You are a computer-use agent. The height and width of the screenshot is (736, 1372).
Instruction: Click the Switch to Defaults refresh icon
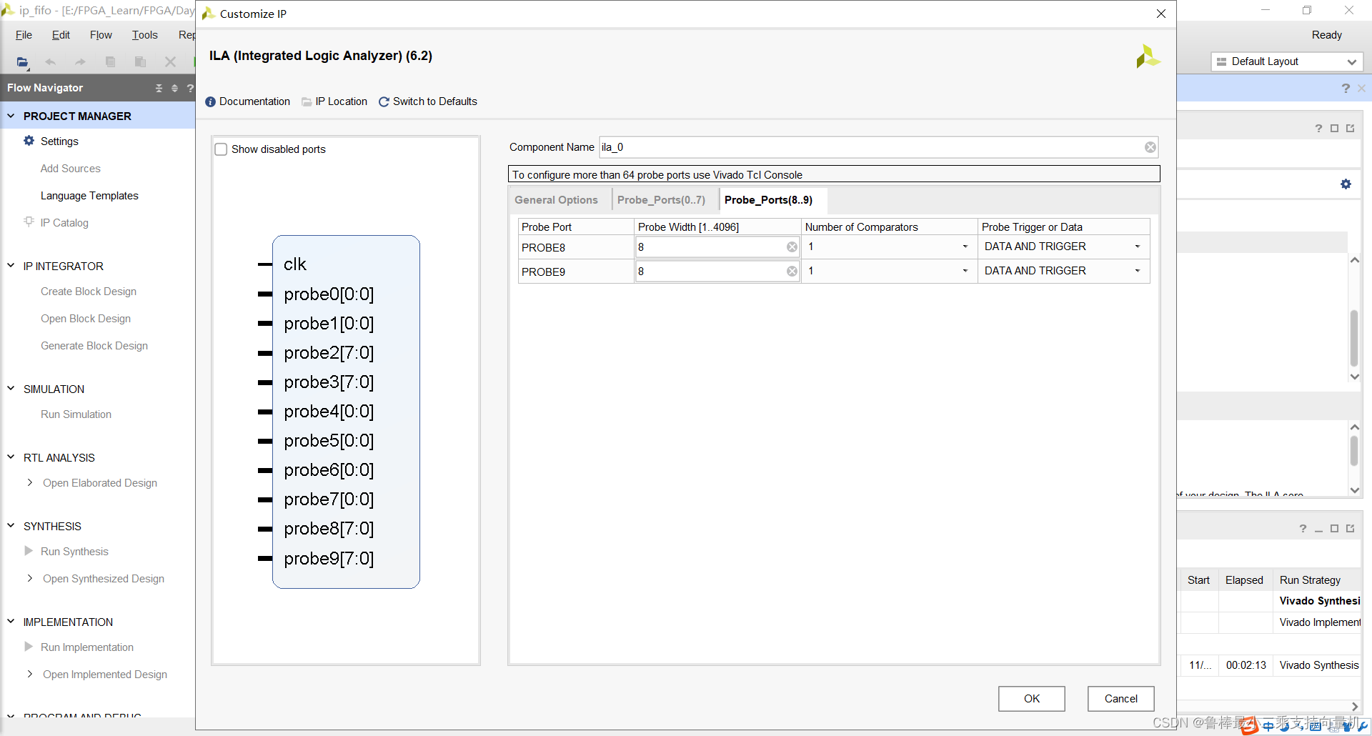tap(384, 102)
